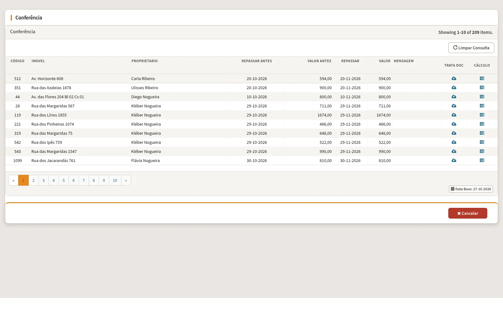Open cálculo icon for Rua dos Pinheiros 1074
Image resolution: width=503 pixels, height=314 pixels.
(x=482, y=124)
